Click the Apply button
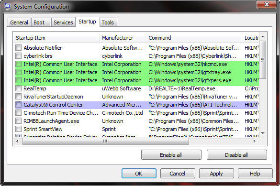Viewport: 280px width, 186px height. click(216, 174)
